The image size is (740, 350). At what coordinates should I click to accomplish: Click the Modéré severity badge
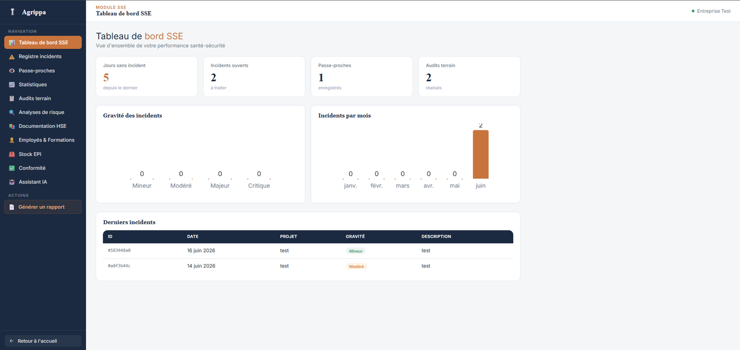point(356,266)
